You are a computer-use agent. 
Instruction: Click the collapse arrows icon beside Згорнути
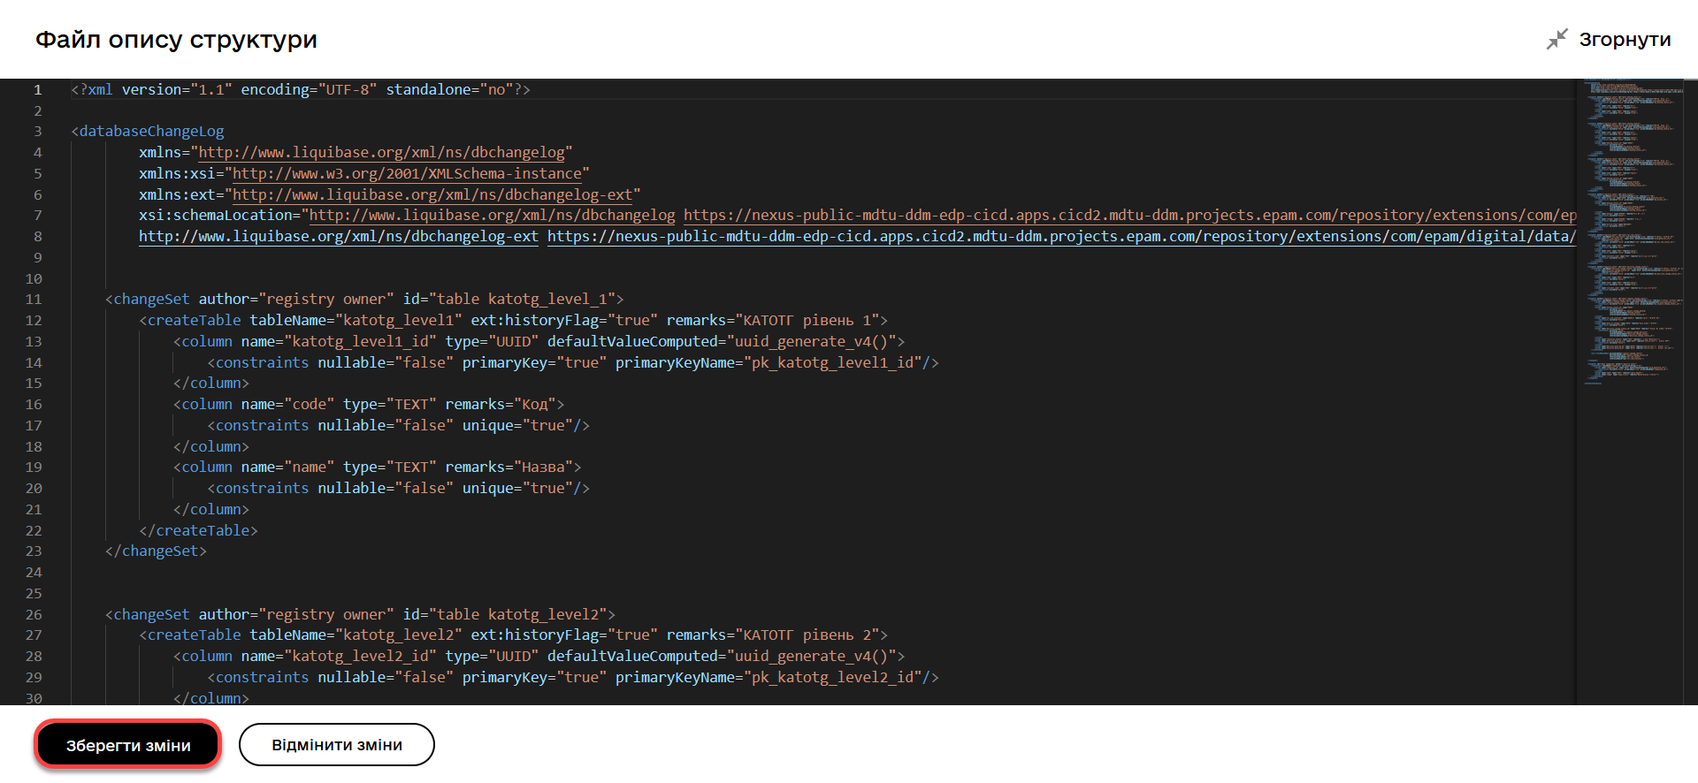coord(1556,40)
